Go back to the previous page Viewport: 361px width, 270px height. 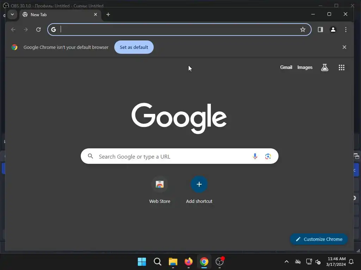pyautogui.click(x=13, y=30)
